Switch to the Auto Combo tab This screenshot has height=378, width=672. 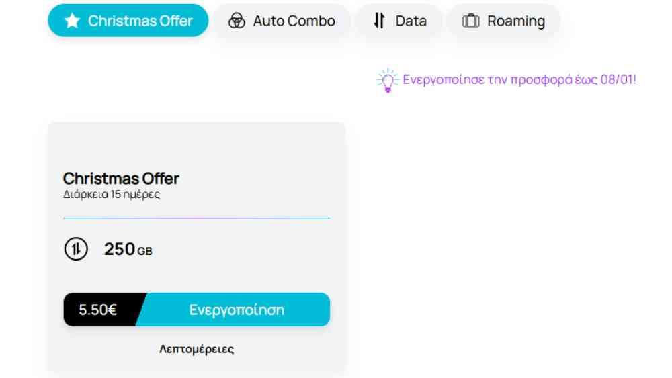click(282, 21)
